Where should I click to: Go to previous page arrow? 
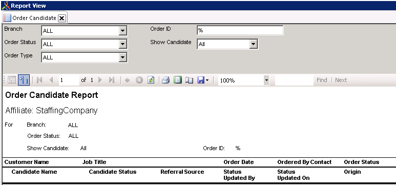[51, 80]
